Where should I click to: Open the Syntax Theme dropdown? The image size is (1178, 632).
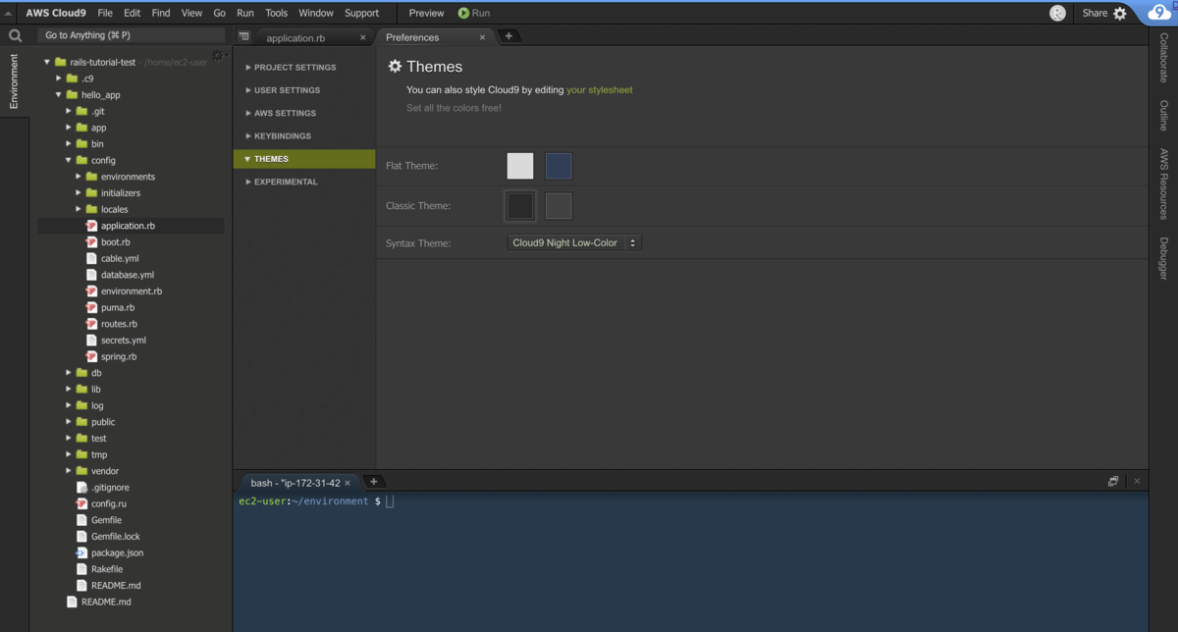pyautogui.click(x=574, y=242)
